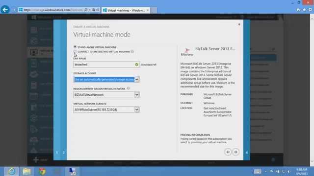The image size is (314, 176).
Task: Click the browser Forward button
Action: (14, 10)
